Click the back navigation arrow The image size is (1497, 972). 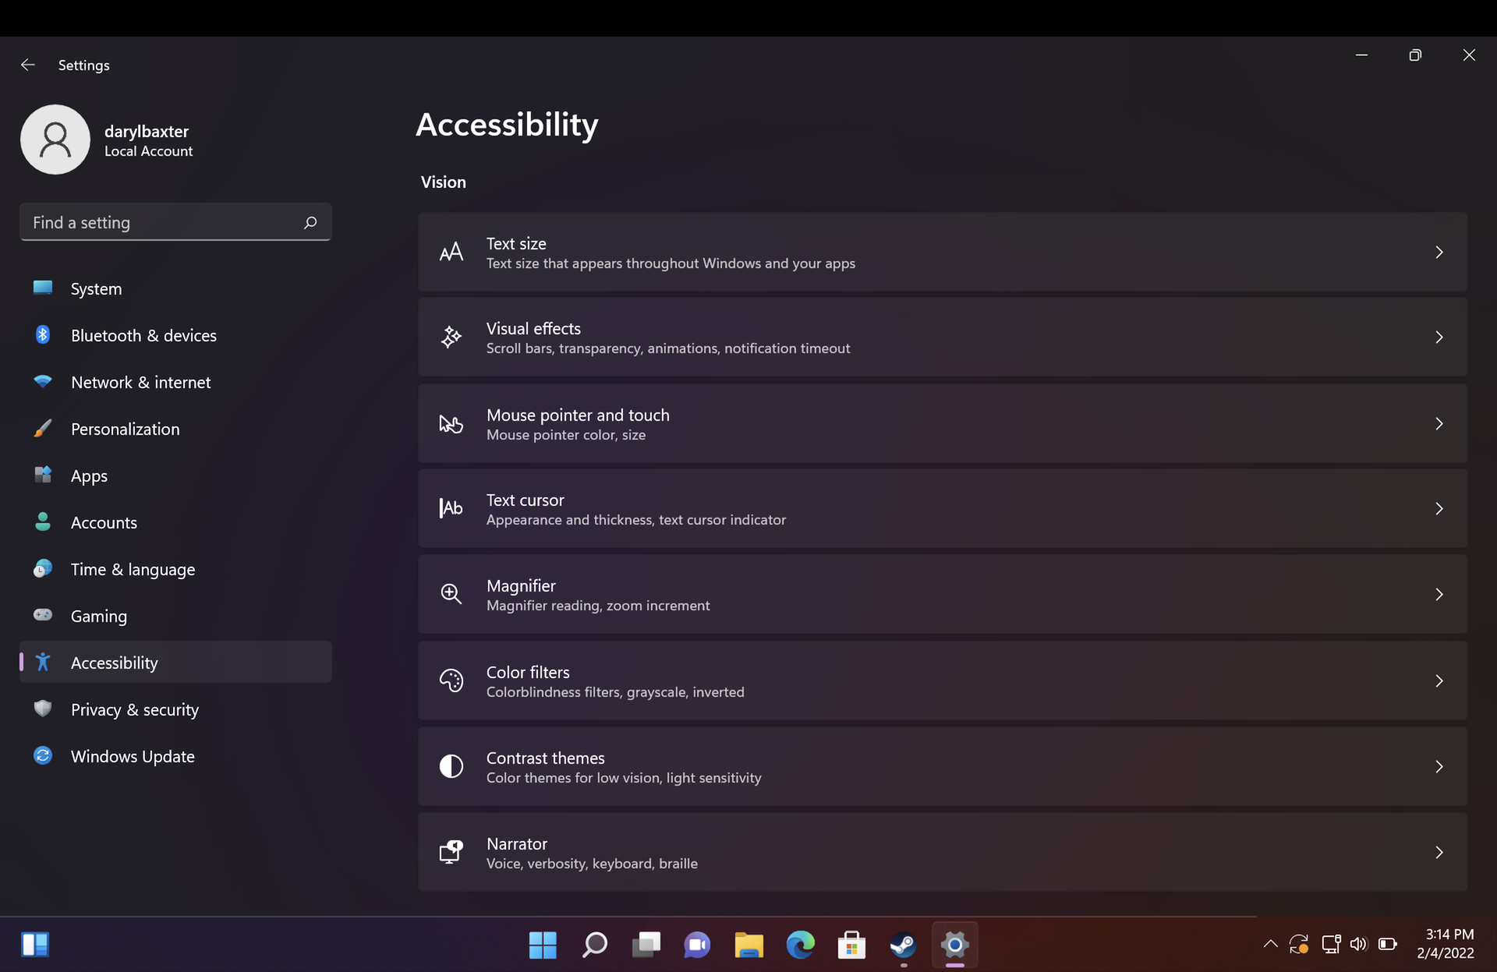[27, 63]
